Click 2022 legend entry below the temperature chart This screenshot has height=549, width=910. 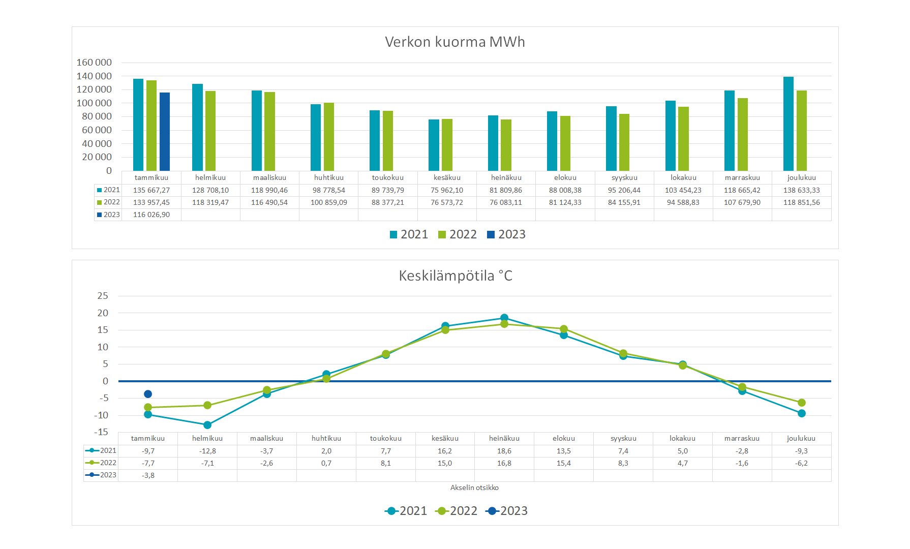tap(457, 511)
